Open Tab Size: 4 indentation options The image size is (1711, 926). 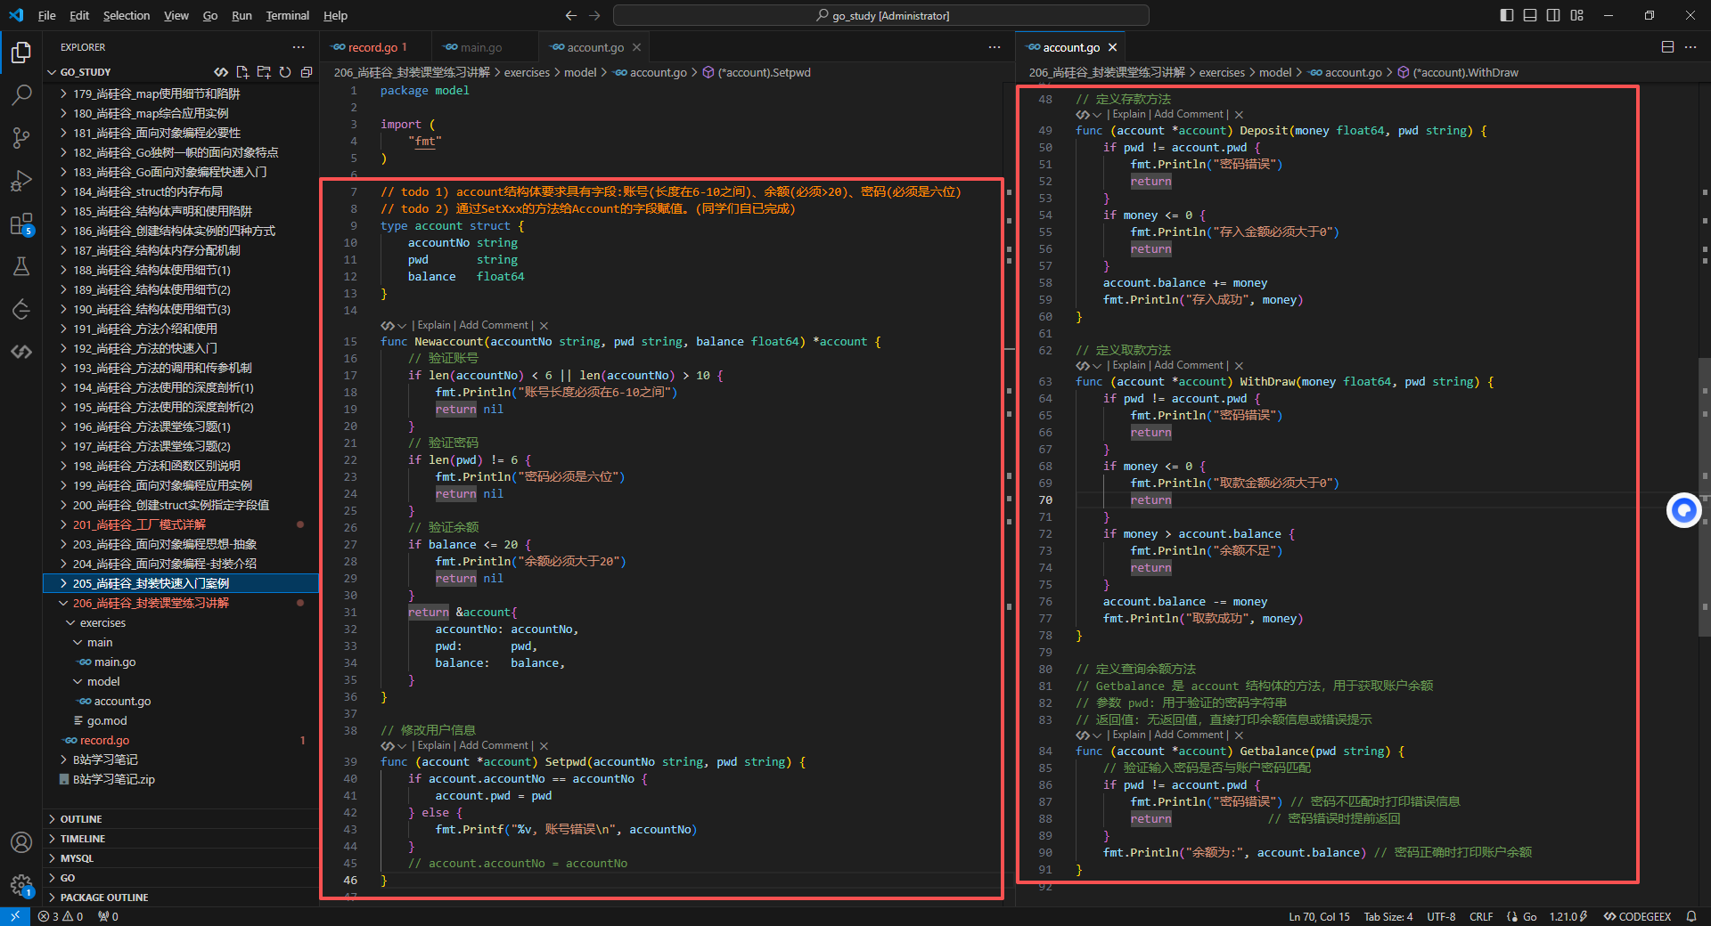[x=1388, y=916]
